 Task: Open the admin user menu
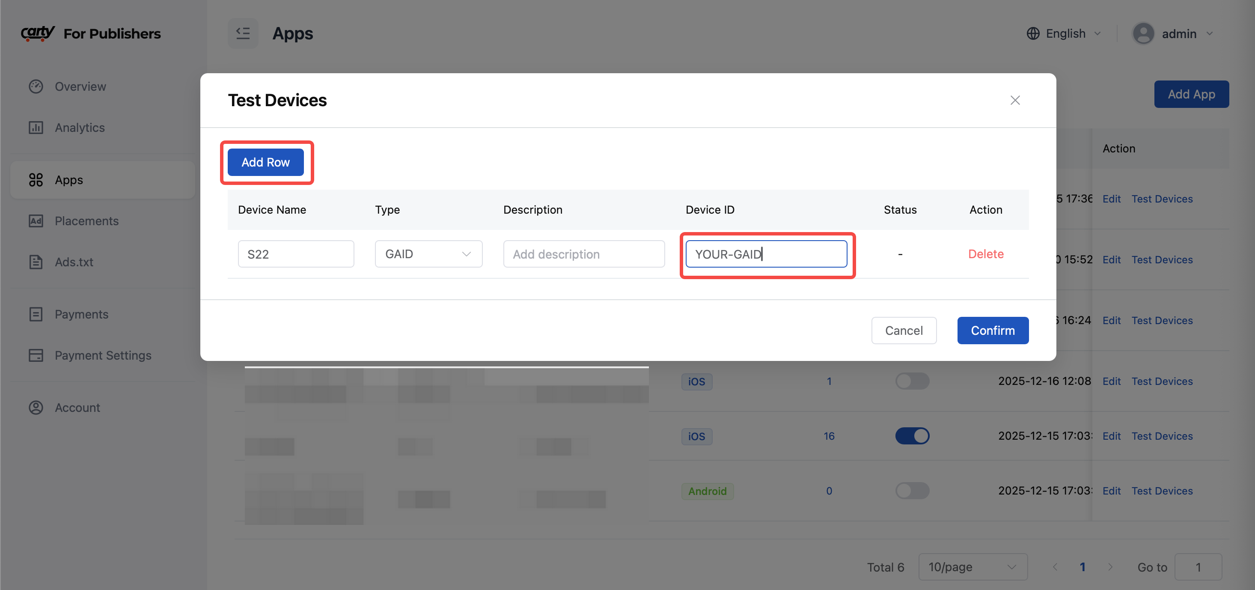point(1178,33)
